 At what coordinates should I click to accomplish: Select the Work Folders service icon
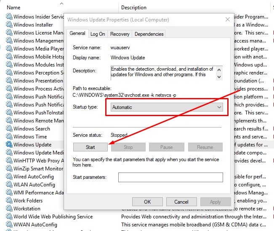[9, 201]
